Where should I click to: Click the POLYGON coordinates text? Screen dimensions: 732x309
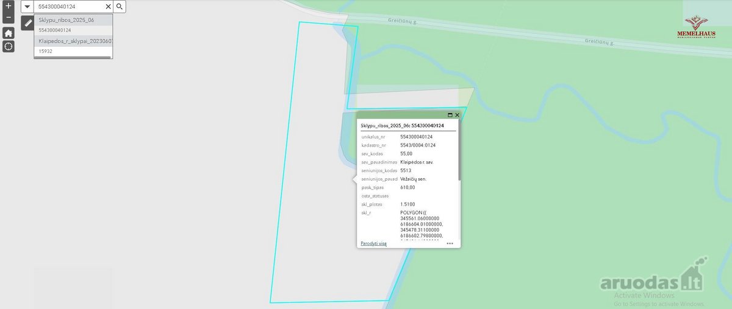[422, 224]
